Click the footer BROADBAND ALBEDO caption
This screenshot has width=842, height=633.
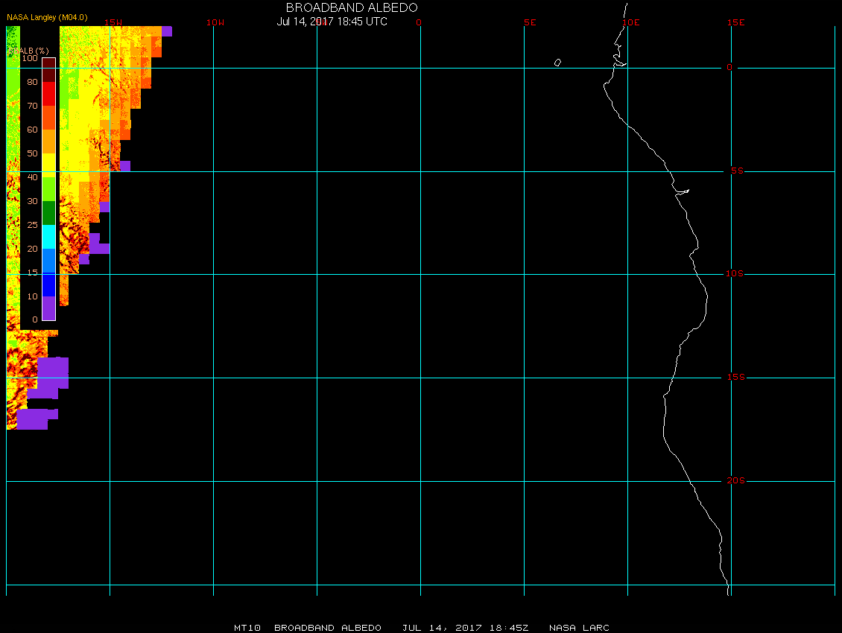[328, 627]
